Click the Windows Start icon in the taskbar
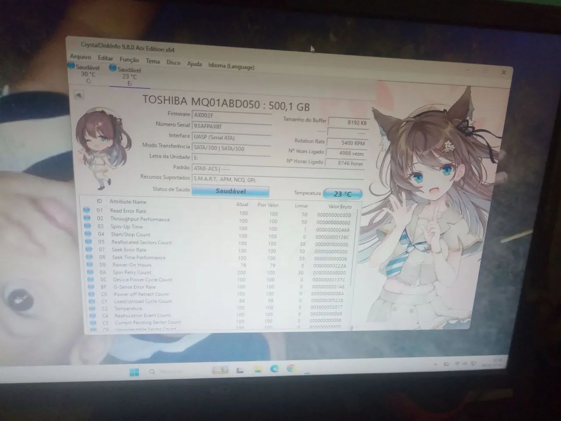561x421 pixels. pyautogui.click(x=134, y=372)
